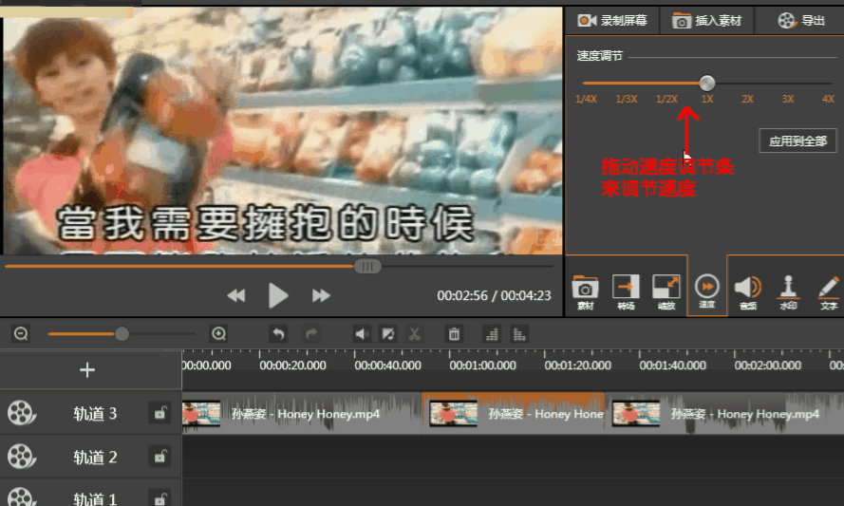Viewport: 844px width, 506px height.
Task: Open the 水印 (watermark) stamp tool
Action: click(788, 292)
